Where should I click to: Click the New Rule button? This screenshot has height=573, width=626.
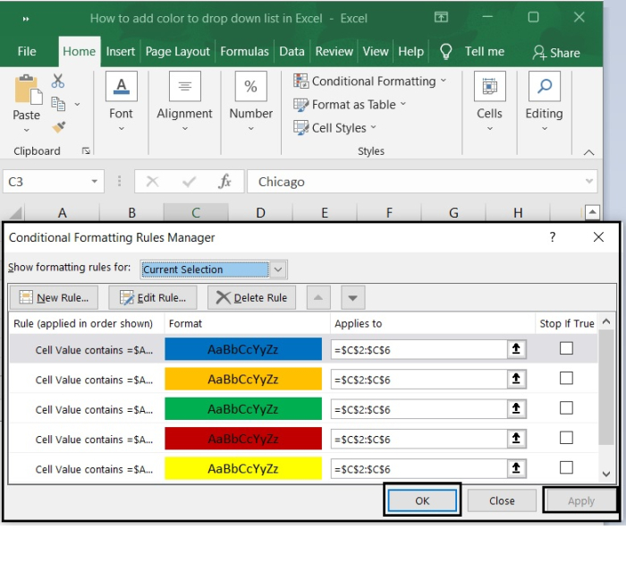54,298
